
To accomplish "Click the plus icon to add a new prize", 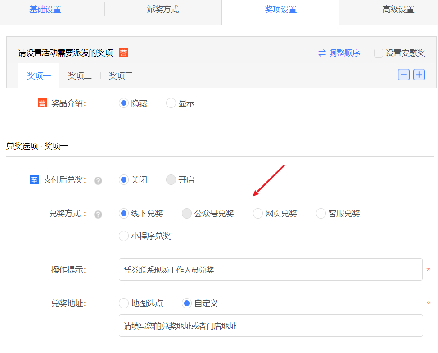I will [419, 75].
